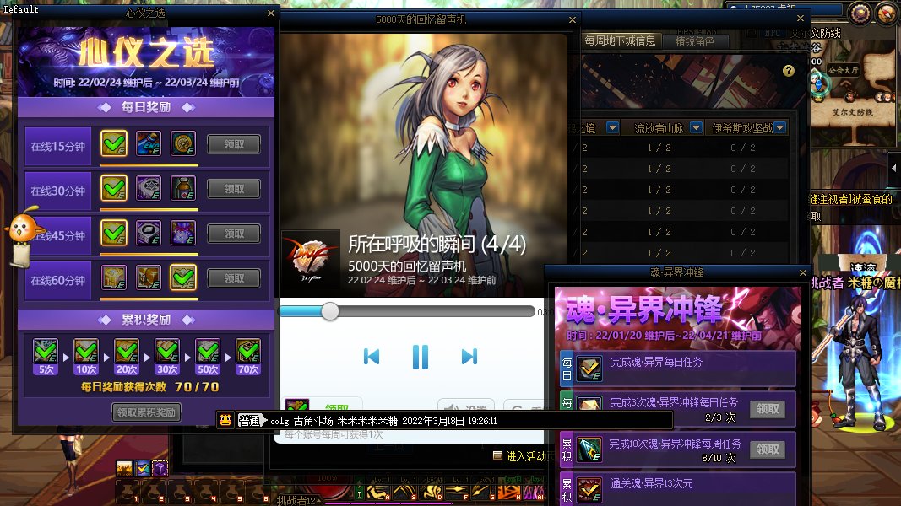
Task: Click the reward icon for 完成魂·异界每日任务
Action: click(589, 369)
